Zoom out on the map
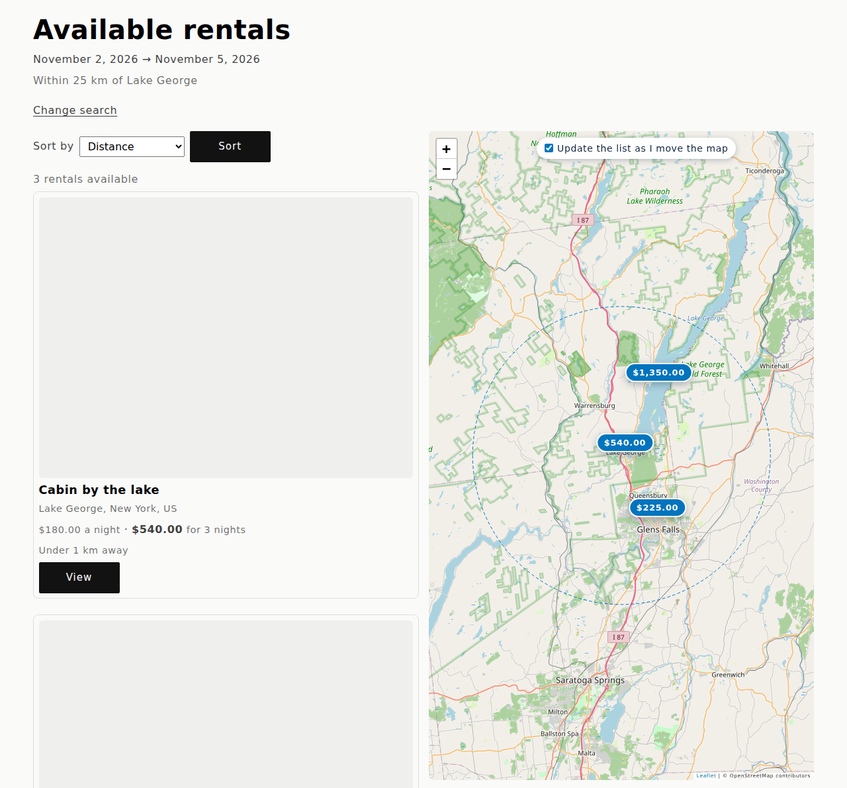This screenshot has height=788, width=847. [x=447, y=170]
